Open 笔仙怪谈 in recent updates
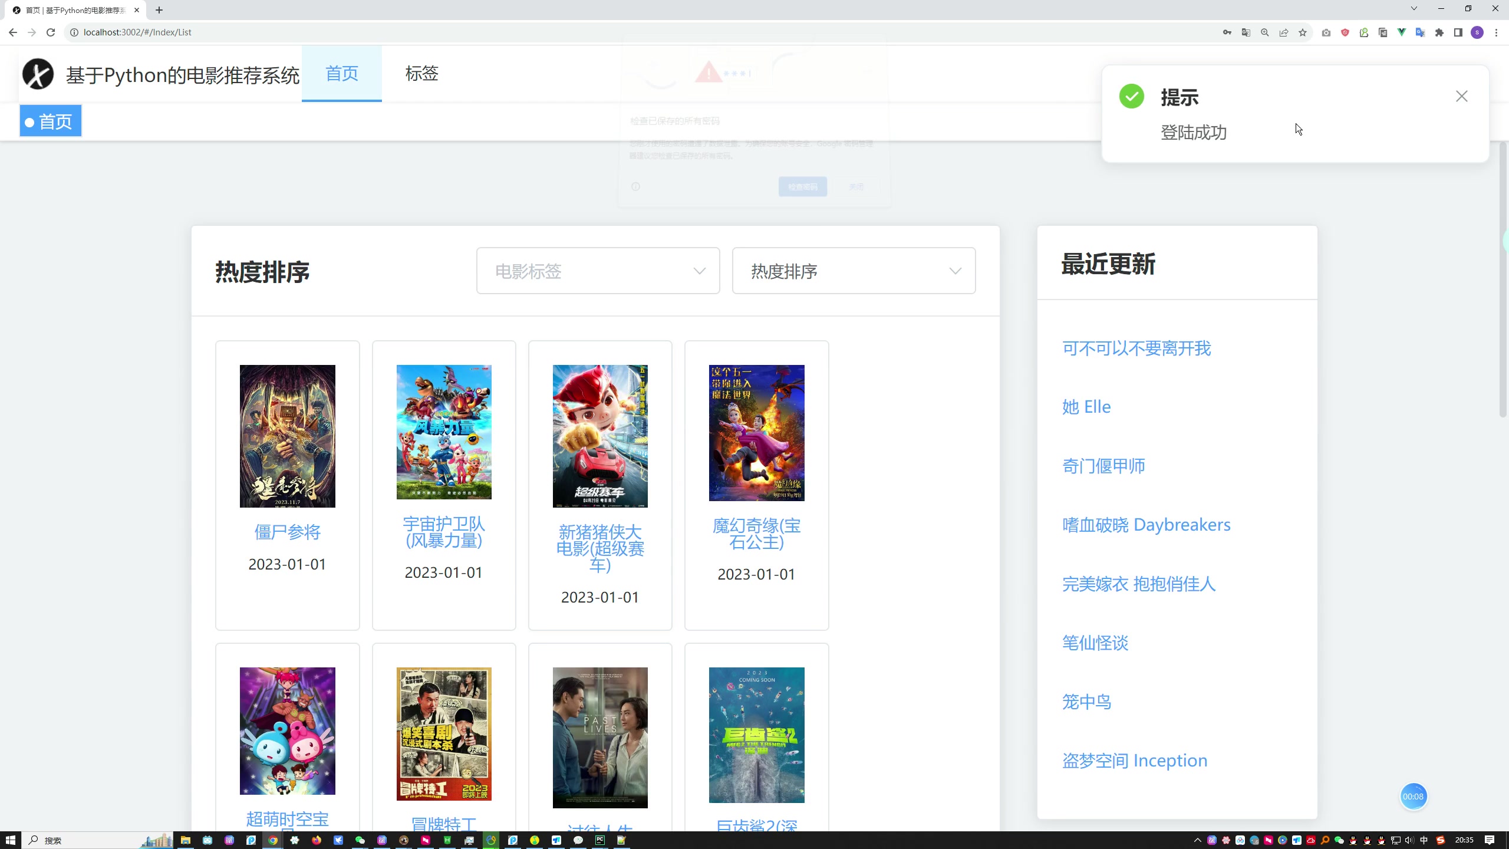 coord(1095,643)
